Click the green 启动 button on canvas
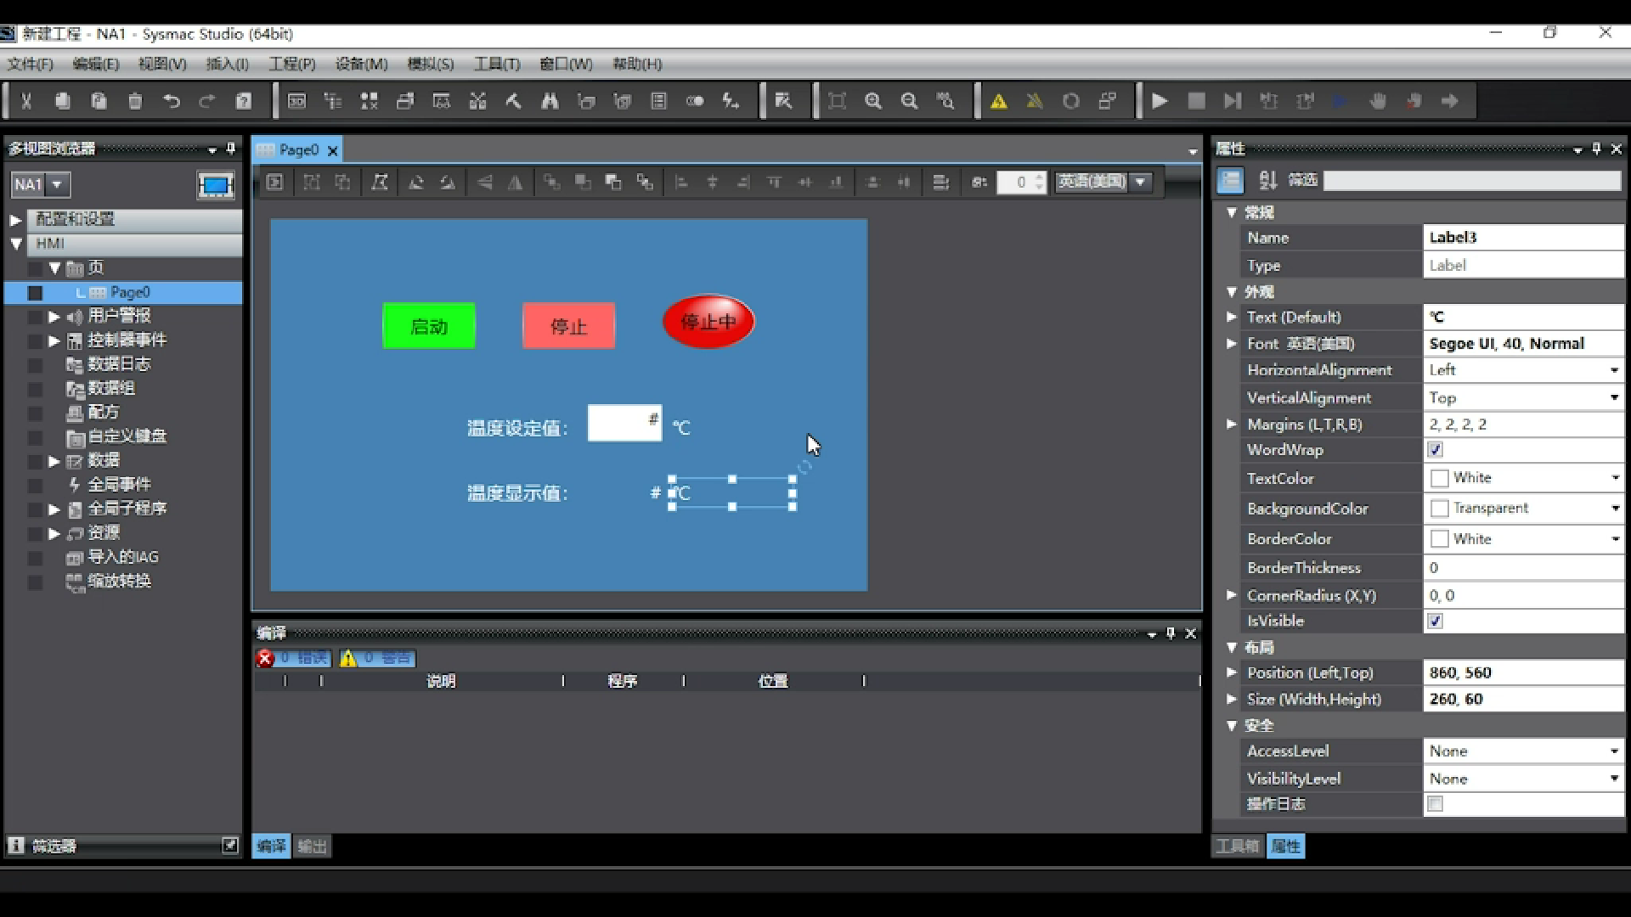The height and width of the screenshot is (917, 1631). 429,326
